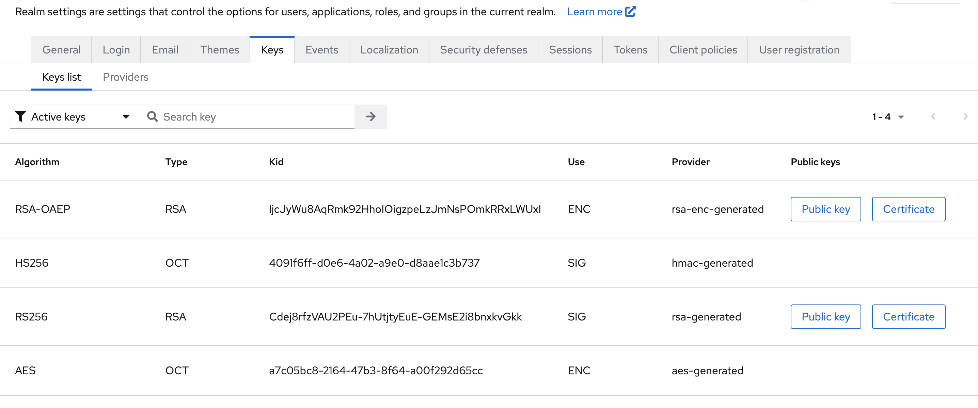The width and height of the screenshot is (978, 408).
Task: View the Public key for RSA-OAEP
Action: [x=825, y=209]
